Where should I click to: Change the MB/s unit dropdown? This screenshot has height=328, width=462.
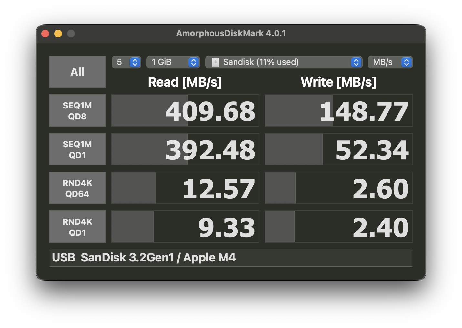point(390,62)
